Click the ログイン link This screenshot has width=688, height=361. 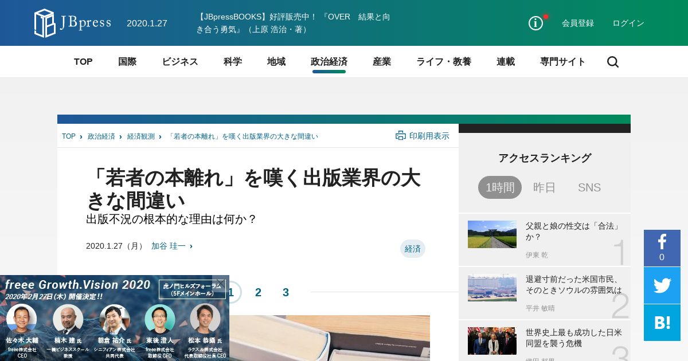click(628, 23)
